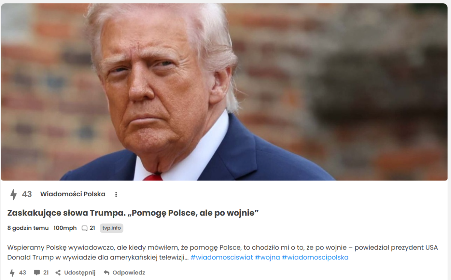Screen dimensions: 451x280
Task: Click the Udostępnij label
Action: [x=80, y=272]
